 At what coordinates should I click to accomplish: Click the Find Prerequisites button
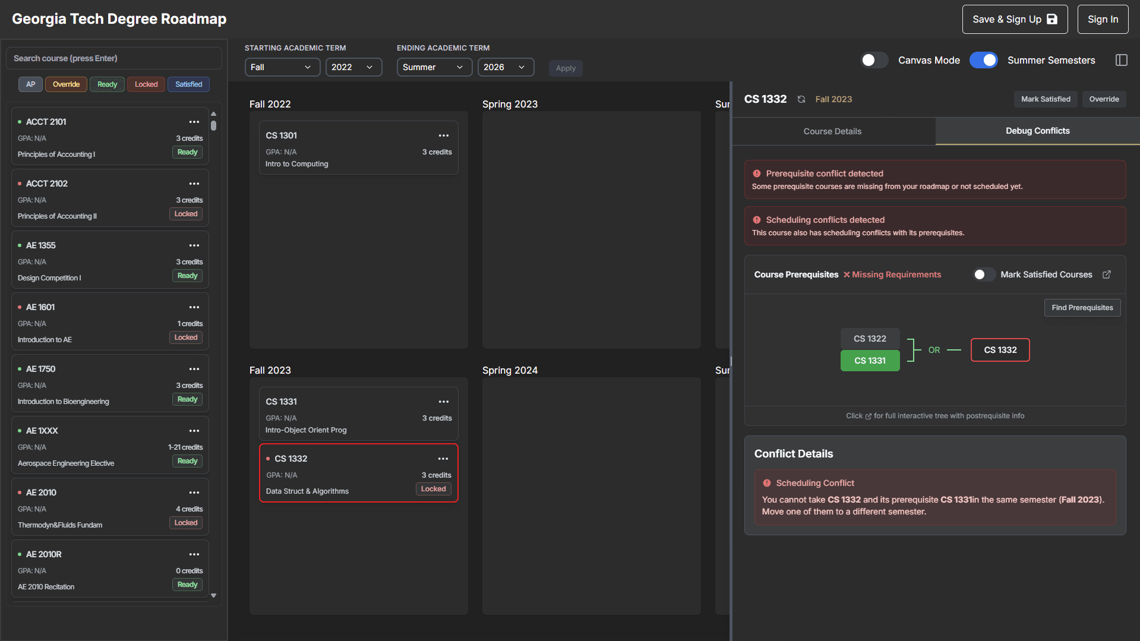point(1082,308)
